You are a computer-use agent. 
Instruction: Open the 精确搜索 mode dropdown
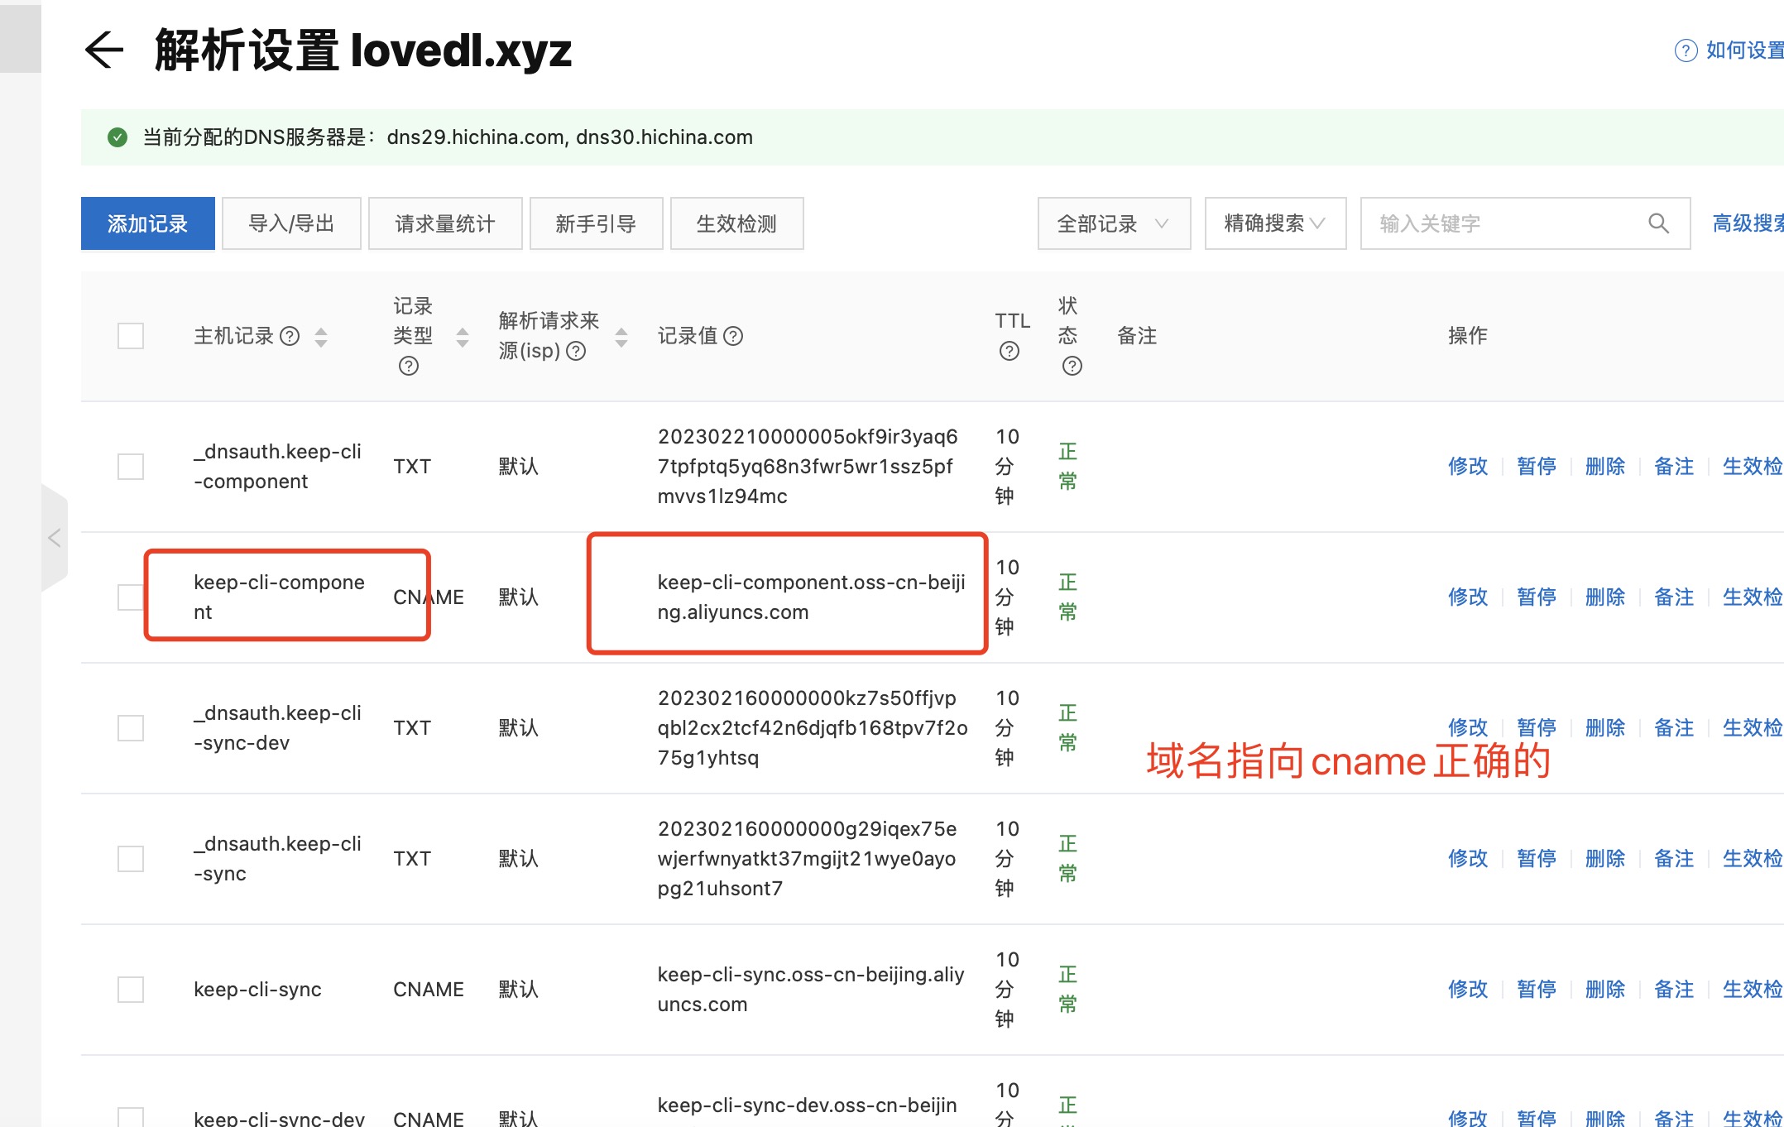[1275, 223]
